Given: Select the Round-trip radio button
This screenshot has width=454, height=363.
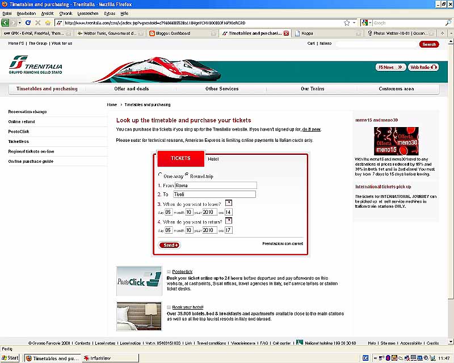Looking at the screenshot, I should 187,175.
